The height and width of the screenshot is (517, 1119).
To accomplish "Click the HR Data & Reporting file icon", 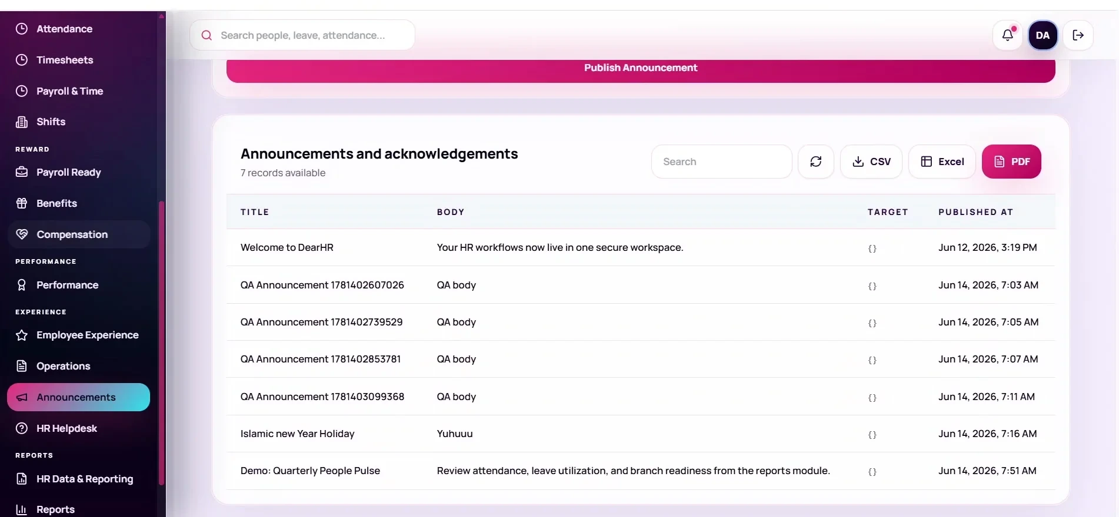I will [x=22, y=479].
